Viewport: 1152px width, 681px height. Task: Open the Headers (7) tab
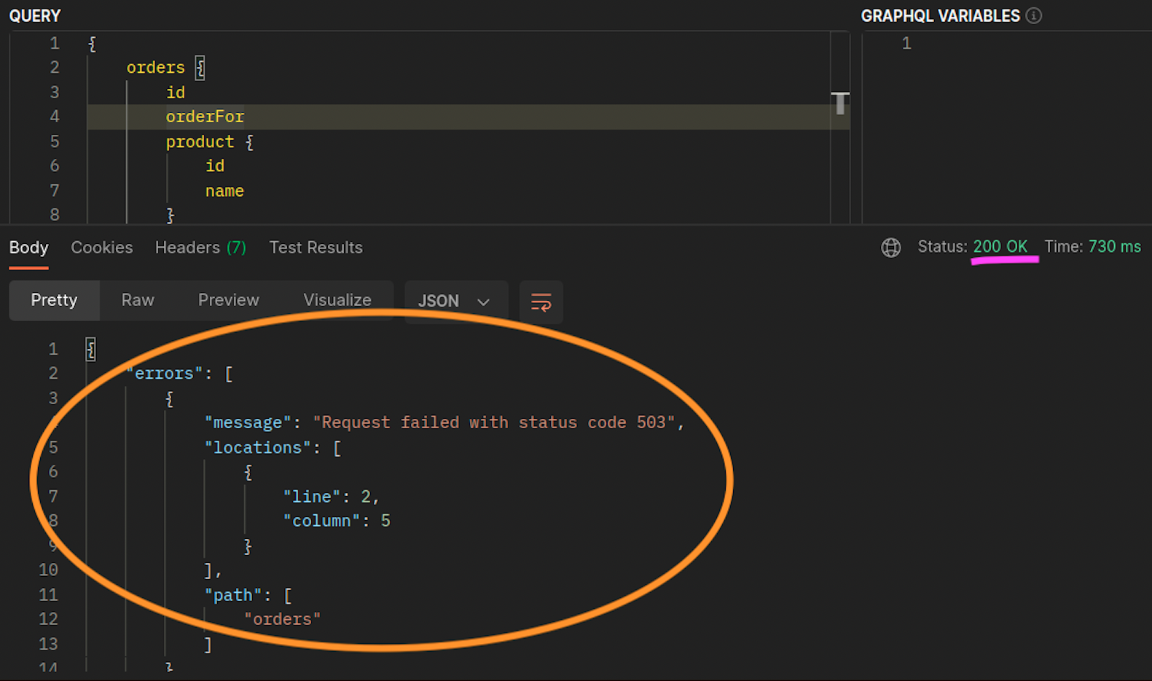pyautogui.click(x=200, y=248)
